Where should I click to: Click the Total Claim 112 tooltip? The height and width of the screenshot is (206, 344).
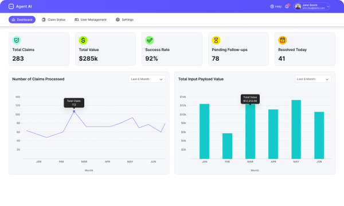74,102
